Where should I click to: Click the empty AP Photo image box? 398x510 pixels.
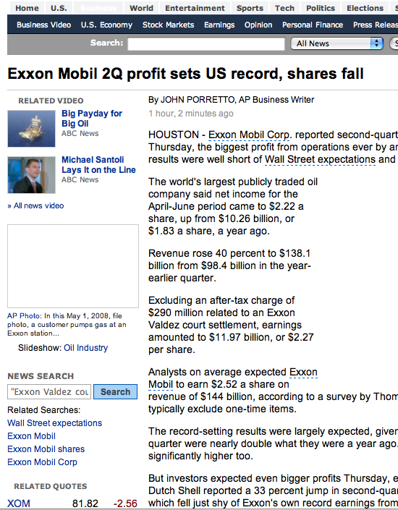(73, 266)
